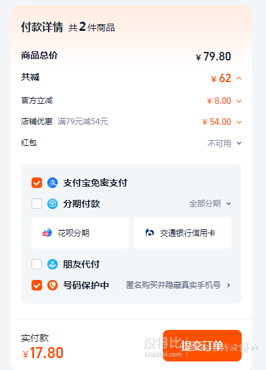Select the 交通银行信用卡 payment option
The height and width of the screenshot is (370, 266).
click(x=183, y=233)
